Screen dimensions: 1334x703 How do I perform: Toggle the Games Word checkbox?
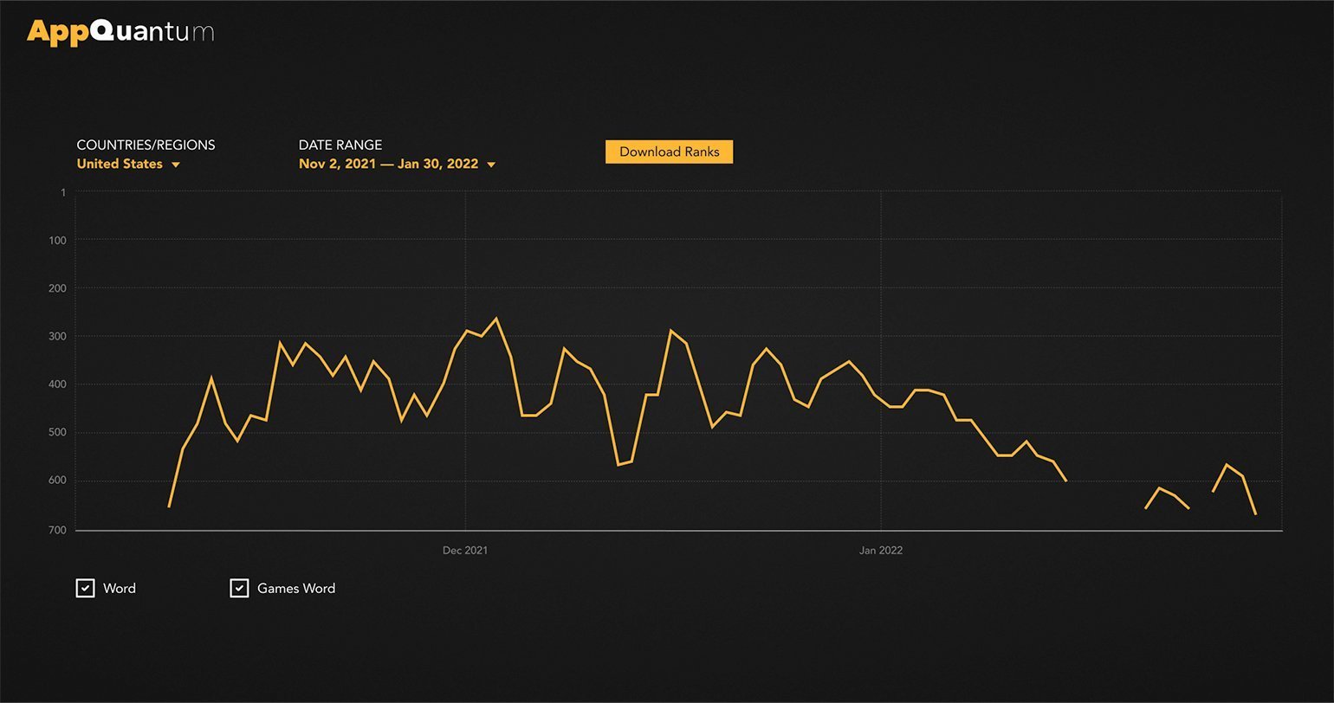(x=239, y=589)
